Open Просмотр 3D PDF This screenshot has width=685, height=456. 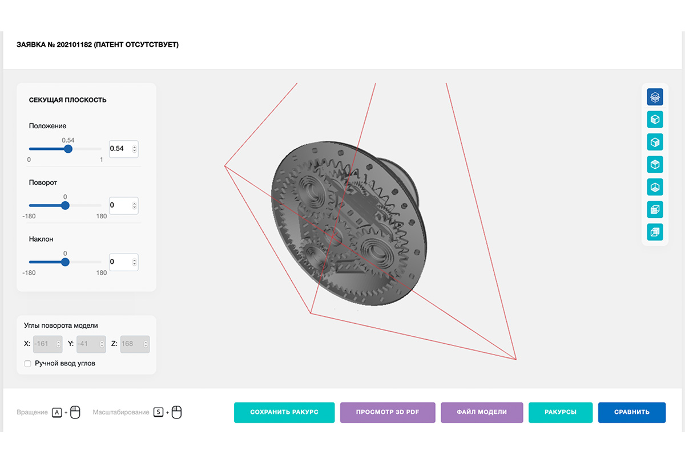coord(388,412)
